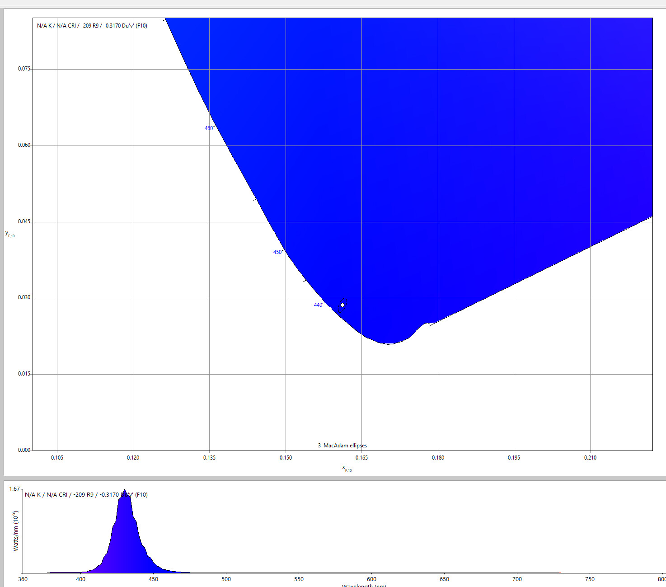Click the CRI/R9 info text in chromaticity chart
This screenshot has width=666, height=587.
(92, 26)
